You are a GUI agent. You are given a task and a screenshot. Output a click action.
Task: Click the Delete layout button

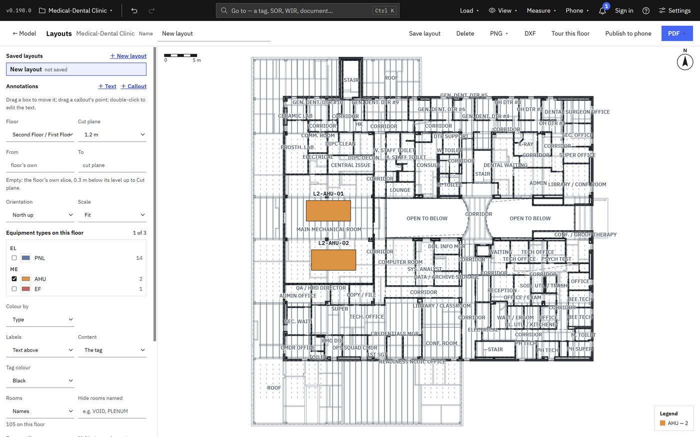pyautogui.click(x=465, y=33)
